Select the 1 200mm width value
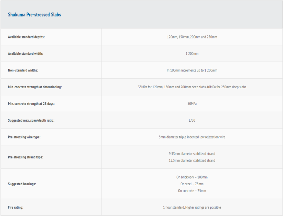Screen dimensions: 283x216 (x=192, y=54)
